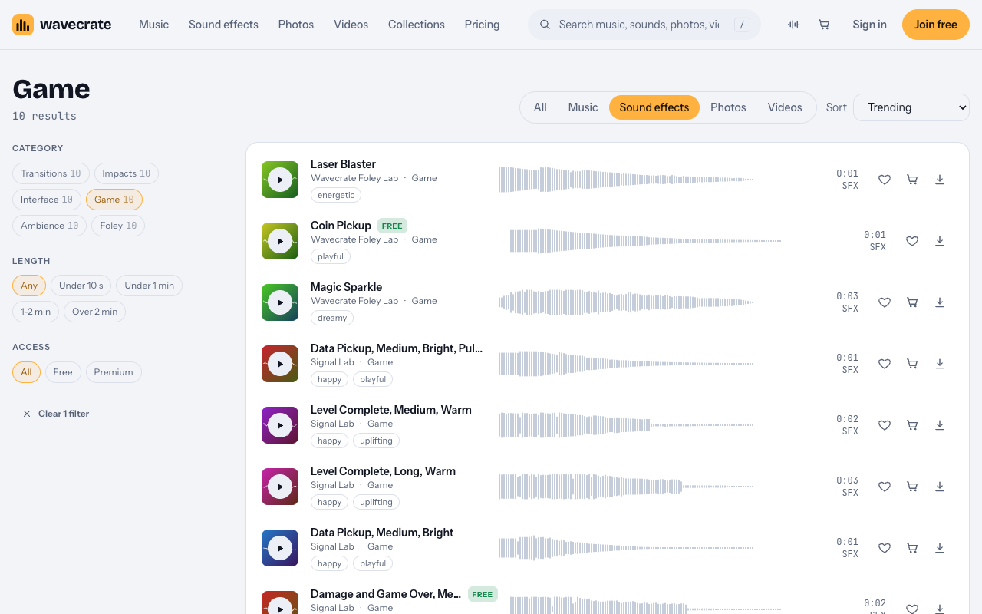This screenshot has height=614, width=982.
Task: Switch to the All results tab
Action: [x=540, y=107]
